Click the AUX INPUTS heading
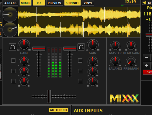The height and width of the screenshot is (115, 152). coord(88,111)
